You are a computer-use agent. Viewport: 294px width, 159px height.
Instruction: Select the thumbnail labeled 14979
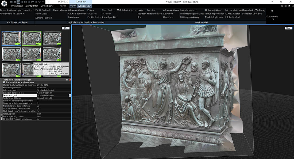tap(11, 39)
